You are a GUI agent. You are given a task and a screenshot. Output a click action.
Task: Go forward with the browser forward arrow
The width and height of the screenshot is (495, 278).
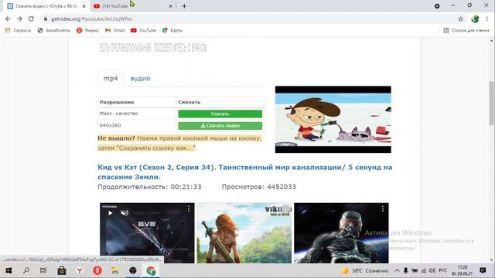coord(19,19)
